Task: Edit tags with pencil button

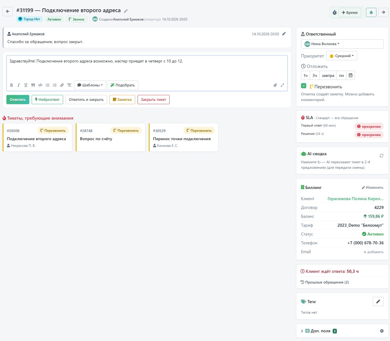Action: pos(378,301)
